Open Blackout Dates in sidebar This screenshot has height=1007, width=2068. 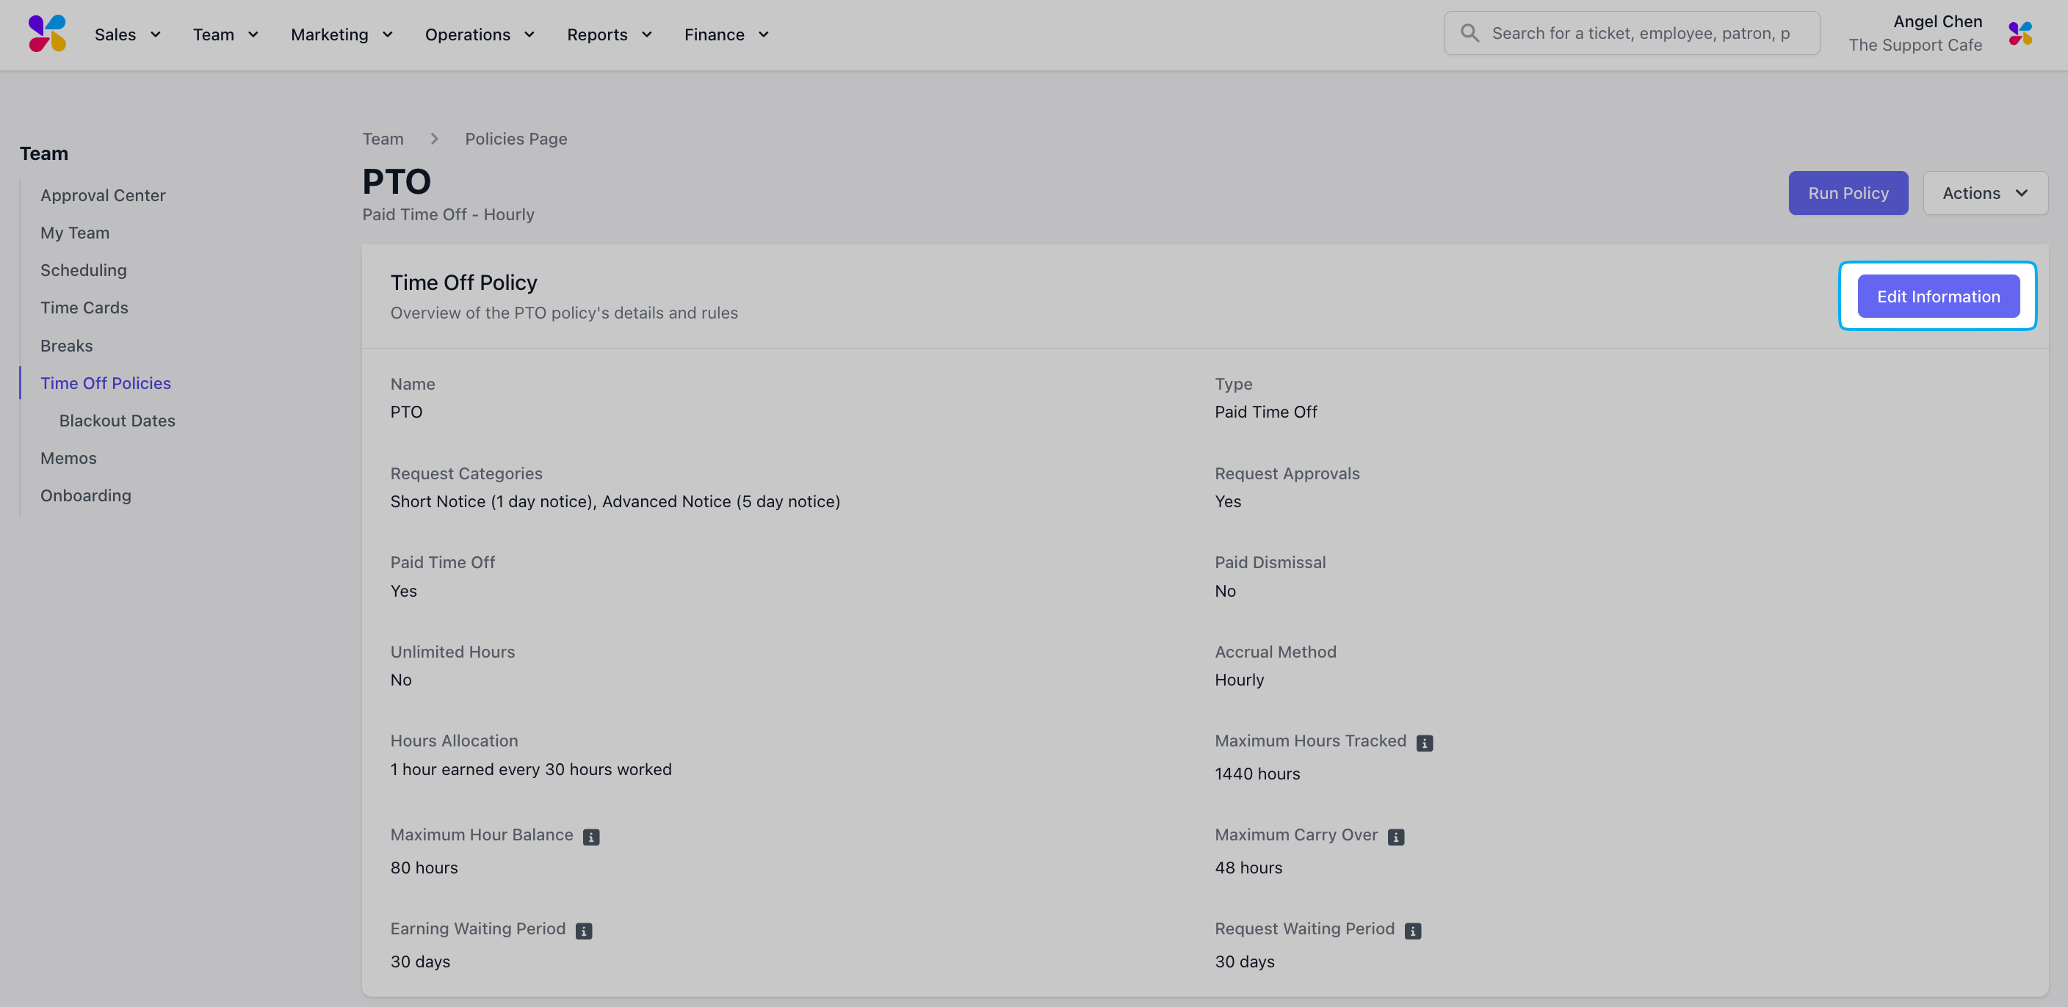coord(117,421)
